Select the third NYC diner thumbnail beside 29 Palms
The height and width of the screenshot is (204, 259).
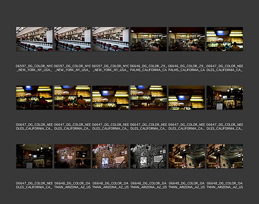pyautogui.click(x=110, y=39)
